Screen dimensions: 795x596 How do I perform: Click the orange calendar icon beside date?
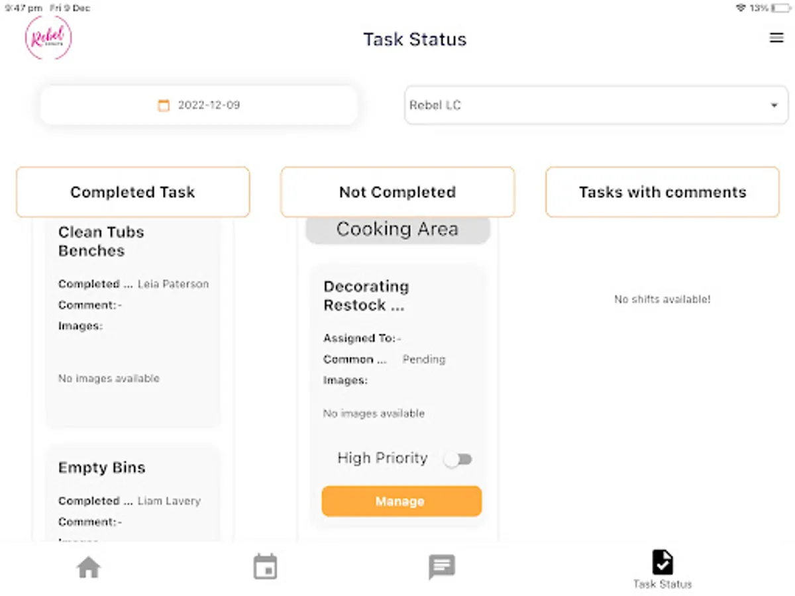coord(164,105)
